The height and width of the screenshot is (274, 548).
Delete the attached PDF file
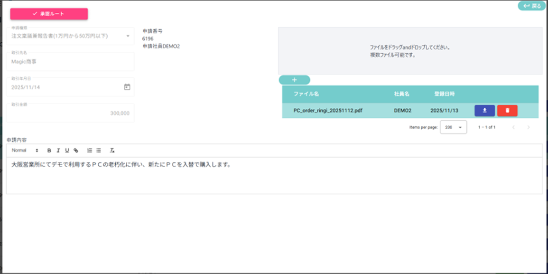pyautogui.click(x=507, y=111)
